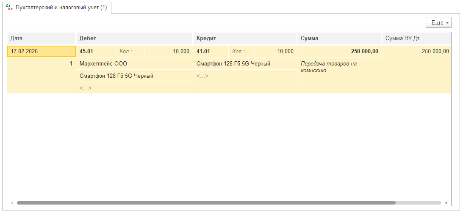
Task: Select the debit account 45.01 cell
Action: click(96, 51)
